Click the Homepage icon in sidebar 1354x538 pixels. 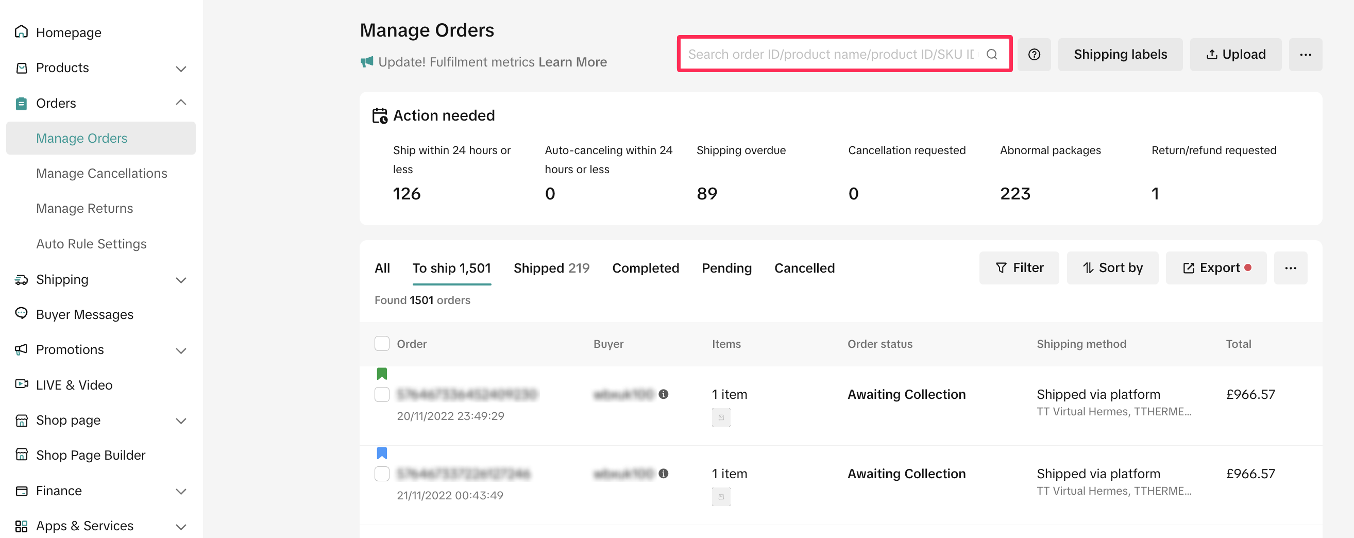coord(22,32)
